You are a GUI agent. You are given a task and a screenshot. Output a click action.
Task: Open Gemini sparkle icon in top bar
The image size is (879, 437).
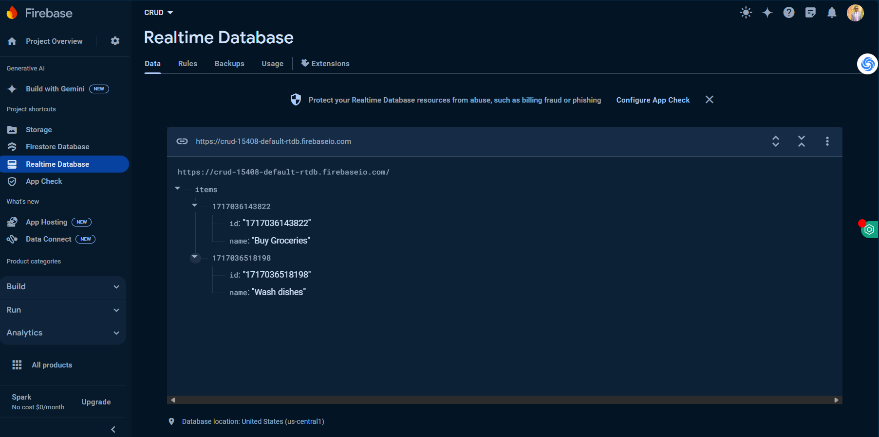(x=767, y=13)
